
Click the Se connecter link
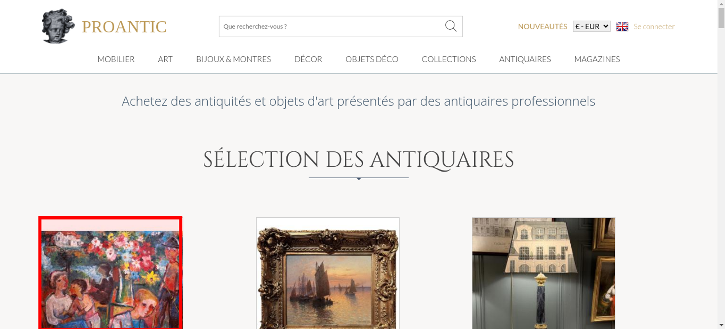click(x=654, y=26)
